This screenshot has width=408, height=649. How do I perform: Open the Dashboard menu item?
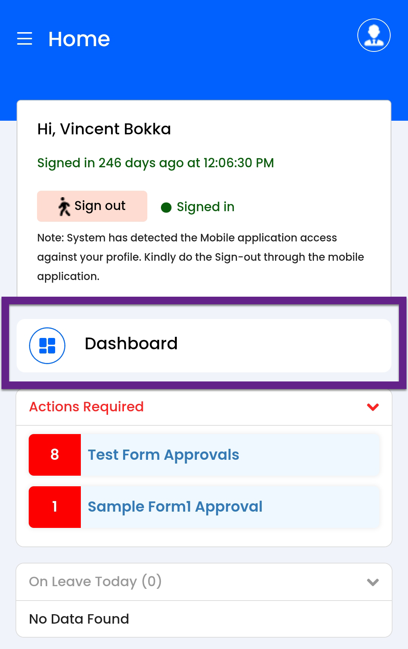[x=131, y=344]
